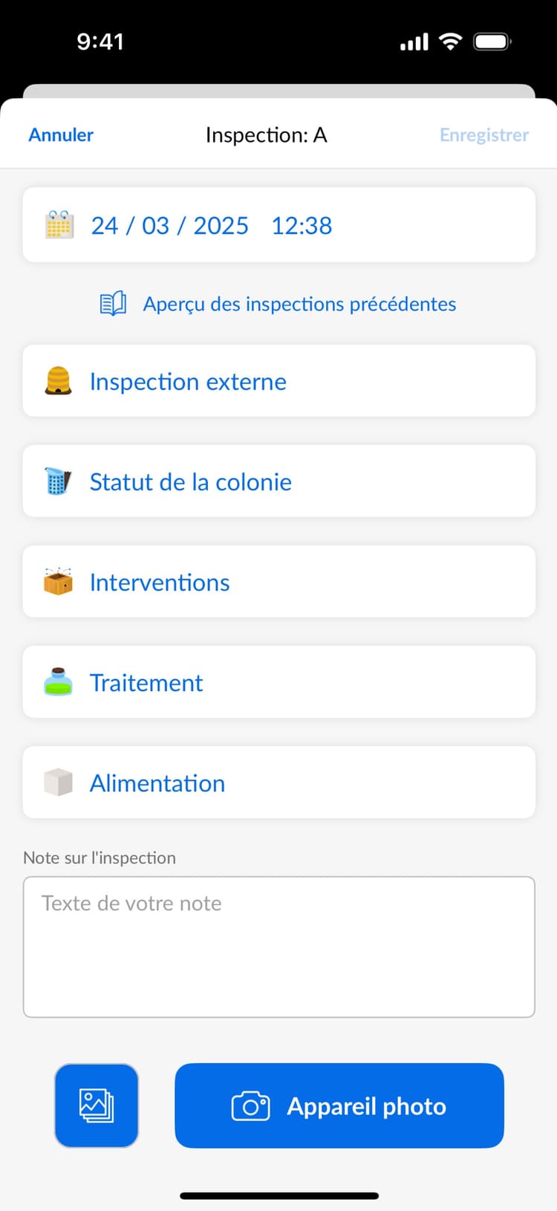Tap the calendar icon beside the date
Viewport: 557px width, 1211px height.
tap(58, 225)
